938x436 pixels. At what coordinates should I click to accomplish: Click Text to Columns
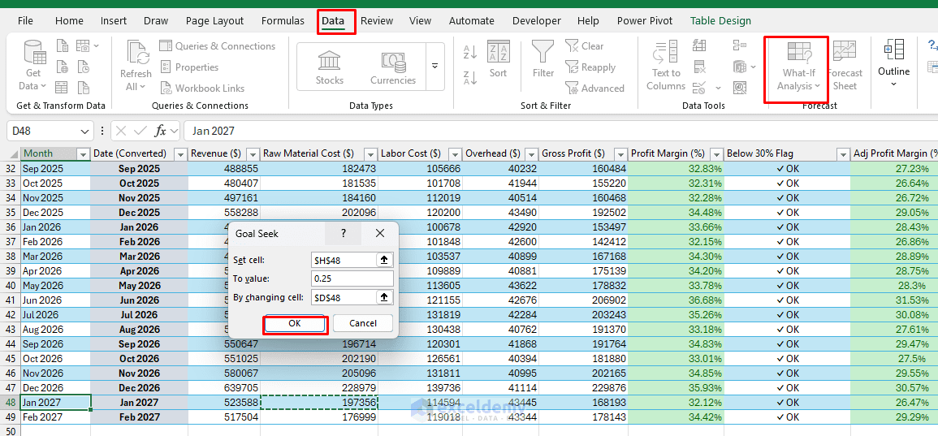(666, 65)
